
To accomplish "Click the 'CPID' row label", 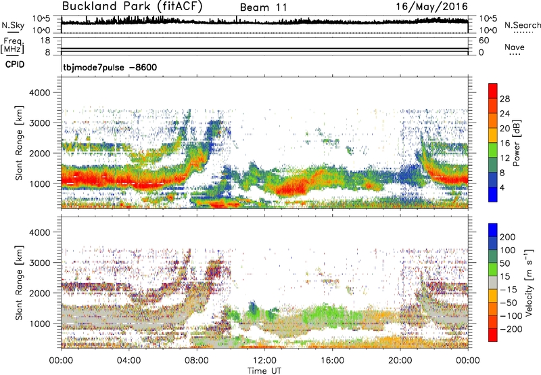I will 14,64.
